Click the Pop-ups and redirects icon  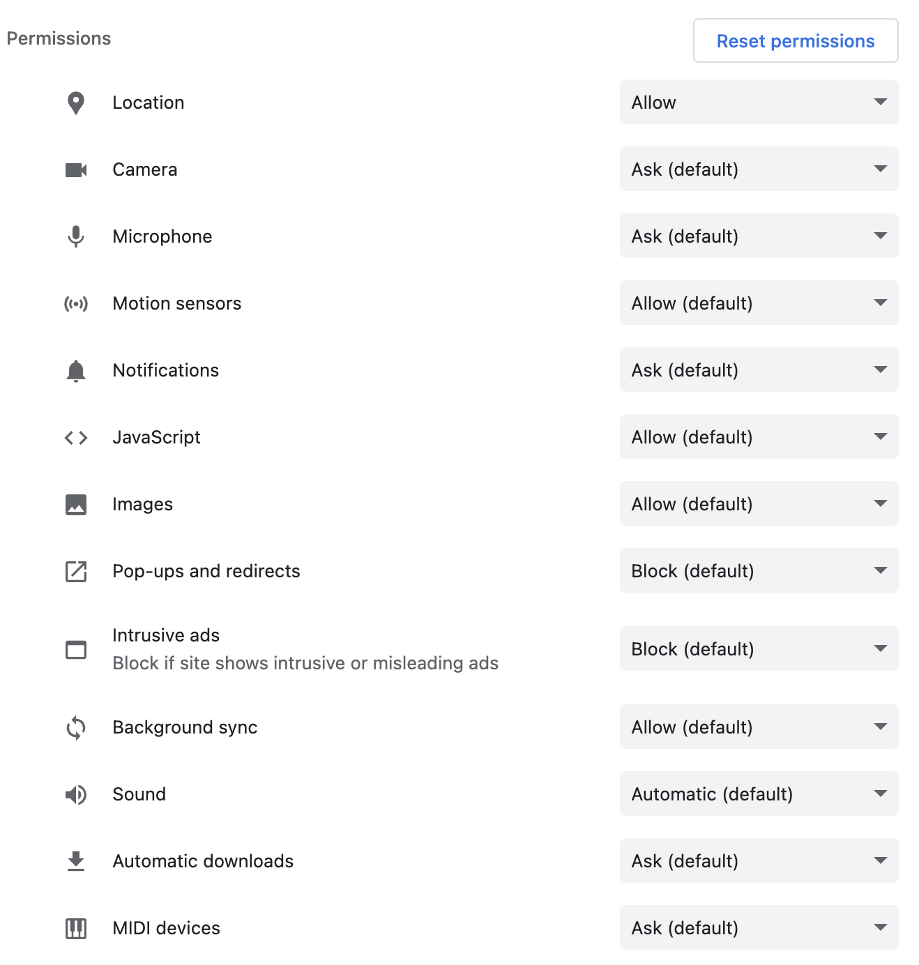click(x=76, y=571)
